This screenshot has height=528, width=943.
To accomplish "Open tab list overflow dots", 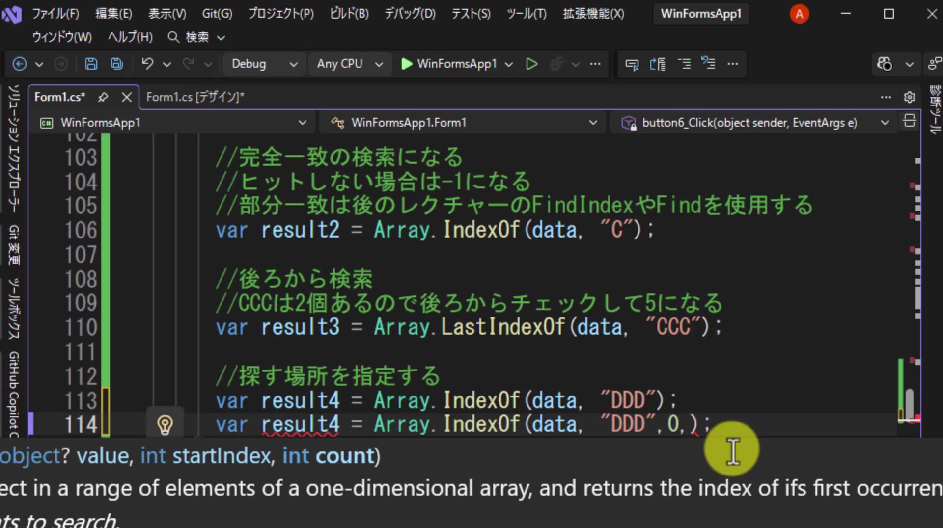I will [886, 97].
